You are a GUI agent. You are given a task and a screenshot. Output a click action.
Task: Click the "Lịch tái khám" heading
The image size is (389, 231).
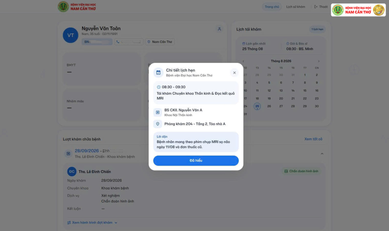(x=249, y=29)
